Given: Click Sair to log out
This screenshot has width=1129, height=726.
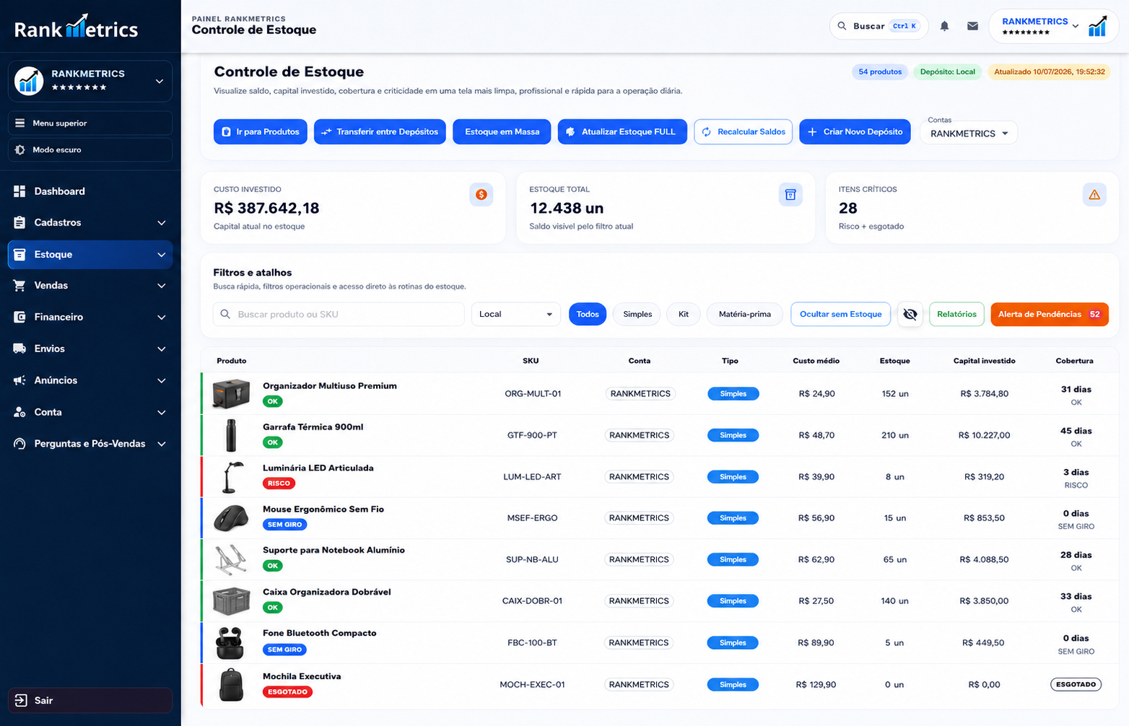Looking at the screenshot, I should coord(90,700).
